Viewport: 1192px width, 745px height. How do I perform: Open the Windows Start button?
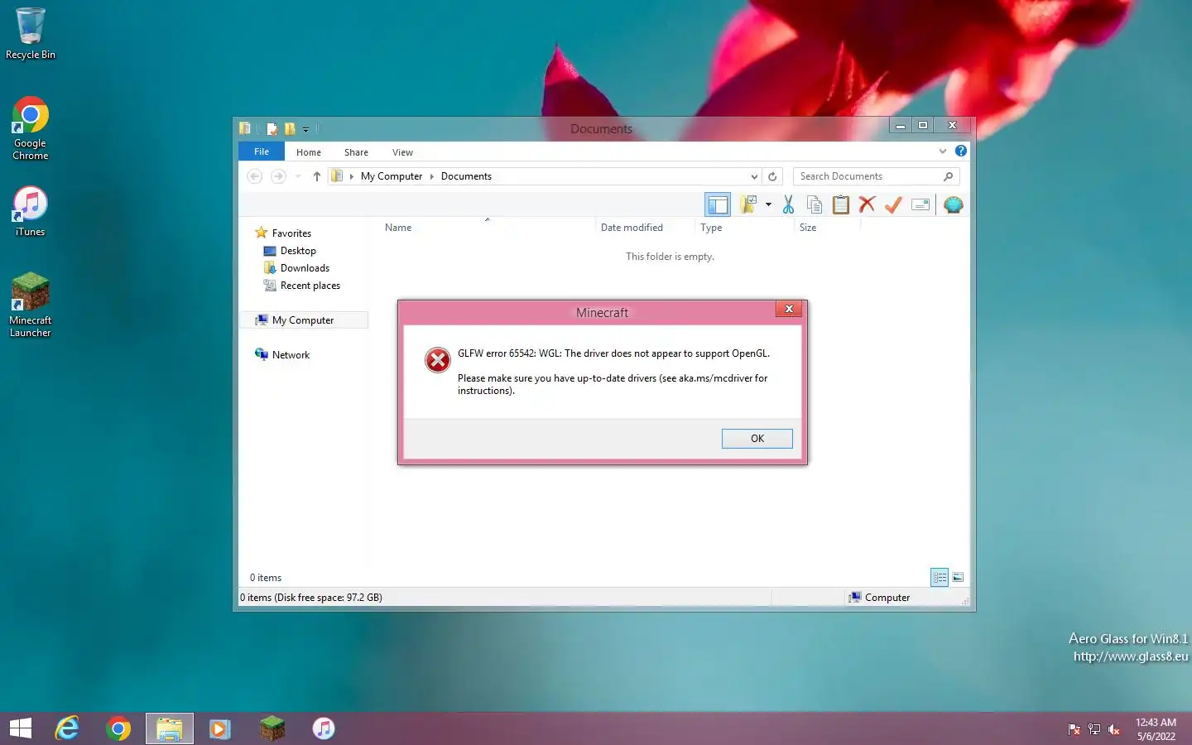[21, 728]
